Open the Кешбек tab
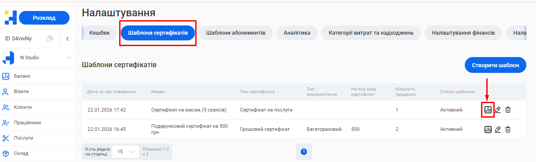Image resolution: width=536 pixels, height=162 pixels. click(99, 33)
